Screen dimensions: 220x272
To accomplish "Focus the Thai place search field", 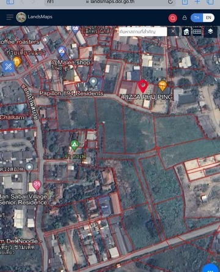I will point(143,32).
